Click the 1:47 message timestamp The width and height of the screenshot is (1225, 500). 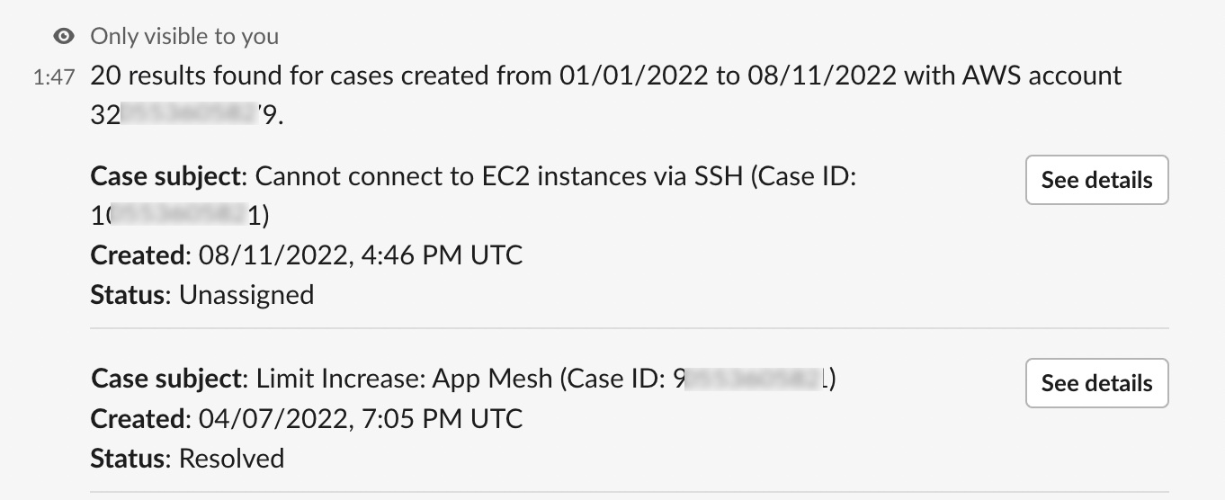coord(53,77)
